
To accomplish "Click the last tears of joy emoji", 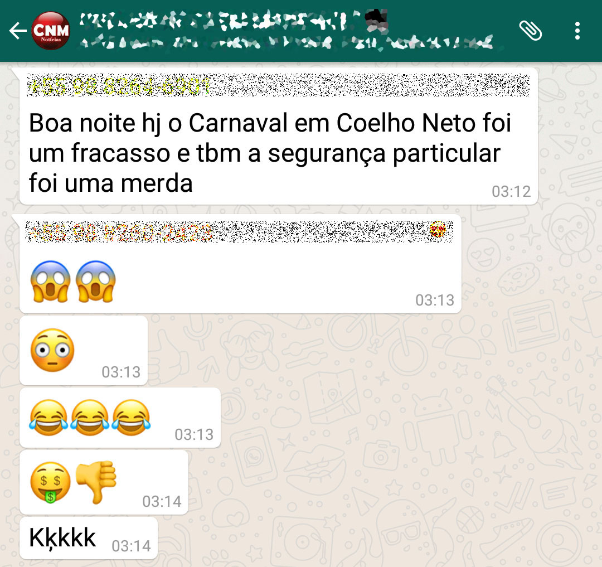I will point(131,417).
